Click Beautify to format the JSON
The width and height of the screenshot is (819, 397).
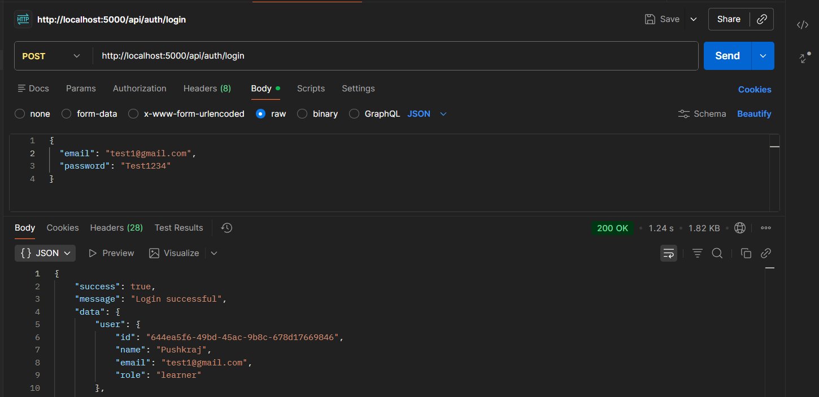pos(753,114)
